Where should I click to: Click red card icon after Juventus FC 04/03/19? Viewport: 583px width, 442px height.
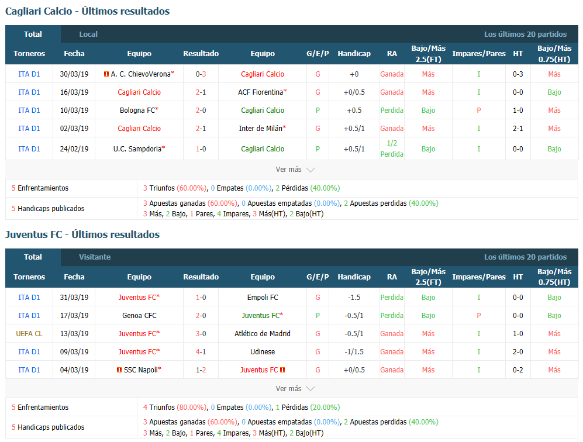[x=282, y=370]
